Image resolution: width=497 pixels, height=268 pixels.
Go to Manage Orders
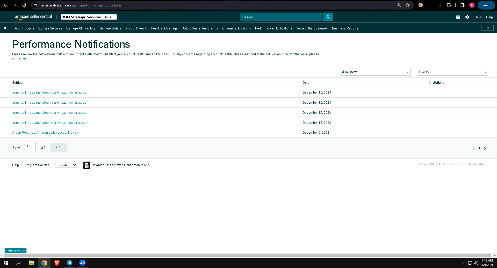click(110, 28)
